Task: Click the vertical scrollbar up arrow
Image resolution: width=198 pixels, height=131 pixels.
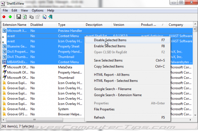Action: pyautogui.click(x=195, y=24)
